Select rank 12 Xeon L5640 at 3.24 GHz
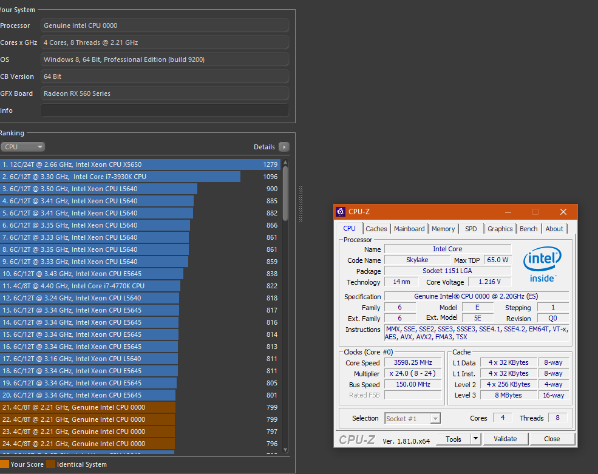The height and width of the screenshot is (474, 598). click(140, 298)
